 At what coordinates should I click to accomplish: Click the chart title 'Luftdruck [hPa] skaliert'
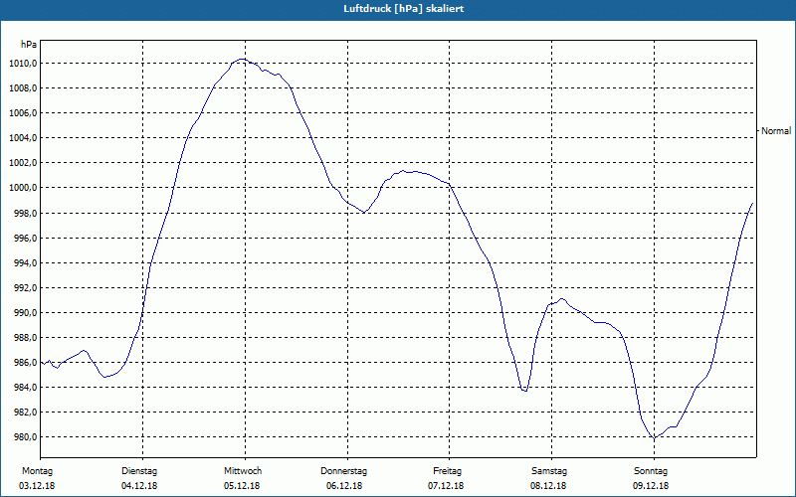404,9
